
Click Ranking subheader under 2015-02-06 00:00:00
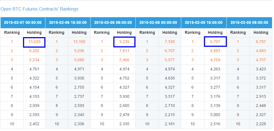147,33
